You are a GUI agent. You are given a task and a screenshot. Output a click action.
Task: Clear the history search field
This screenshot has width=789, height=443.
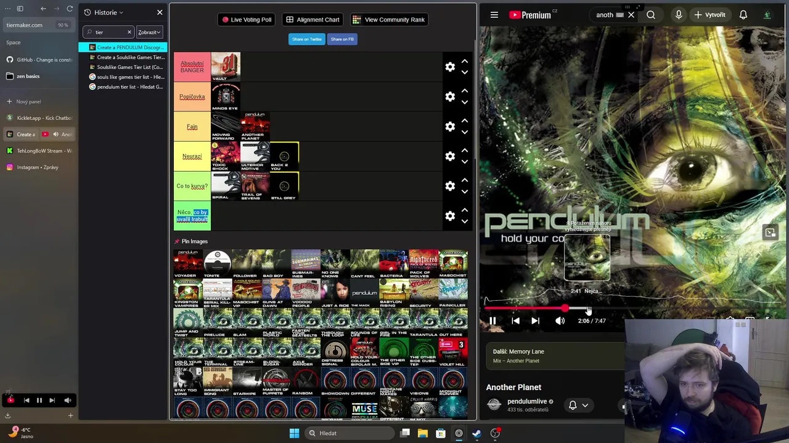pos(129,32)
